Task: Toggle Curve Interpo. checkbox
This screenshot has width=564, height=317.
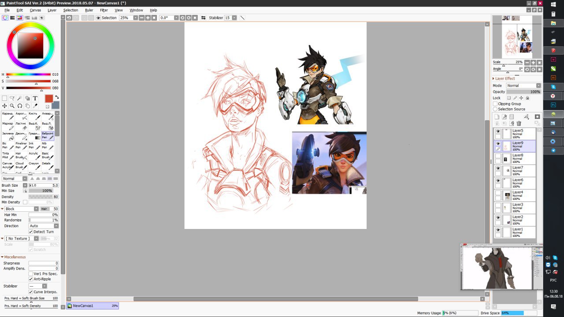Action: [x=31, y=292]
